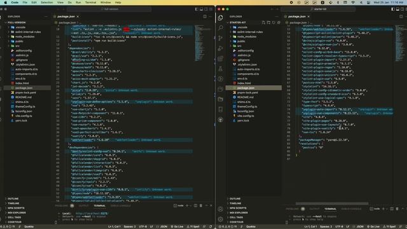This screenshot has width=407, height=229.
Task: Kill terminal with trash icon, full-version
Action: [201, 205]
